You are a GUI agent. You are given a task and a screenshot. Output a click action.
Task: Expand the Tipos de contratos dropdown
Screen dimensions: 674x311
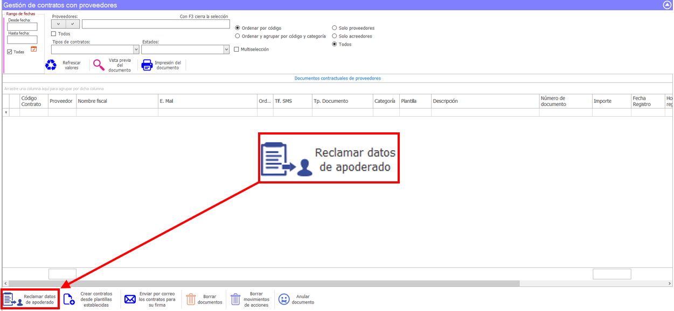[135, 50]
